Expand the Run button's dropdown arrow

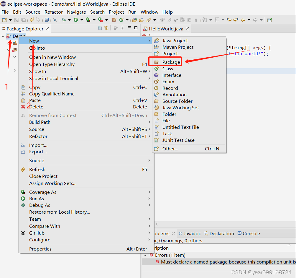pos(82,20)
